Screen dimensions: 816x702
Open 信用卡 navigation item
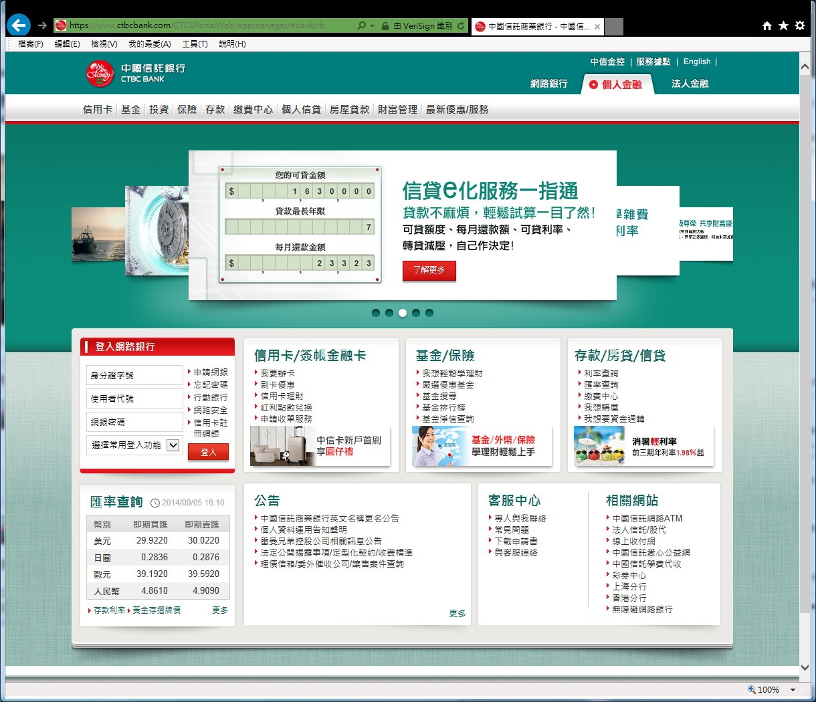click(x=98, y=109)
